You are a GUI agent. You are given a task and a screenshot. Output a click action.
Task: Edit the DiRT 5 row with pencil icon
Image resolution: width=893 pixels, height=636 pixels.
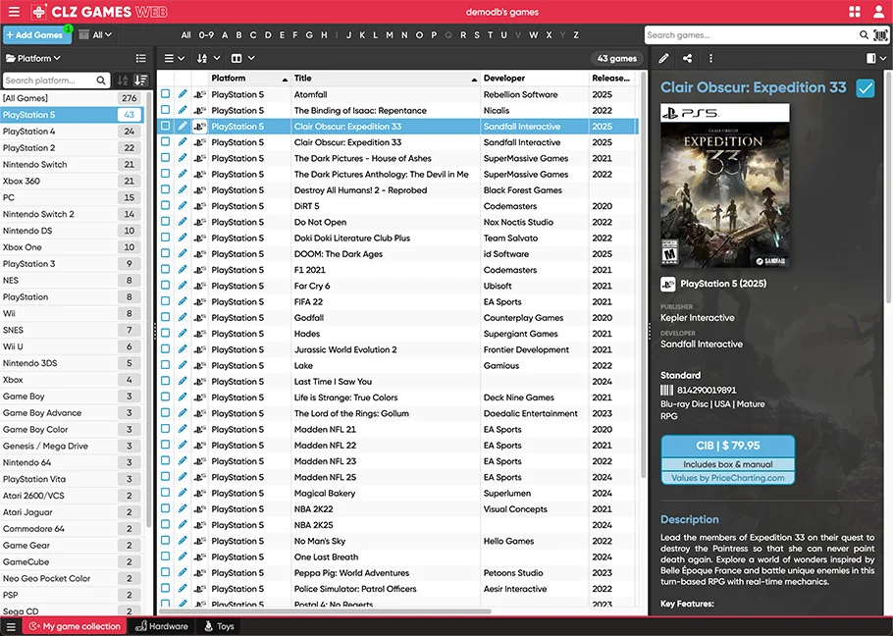click(183, 205)
